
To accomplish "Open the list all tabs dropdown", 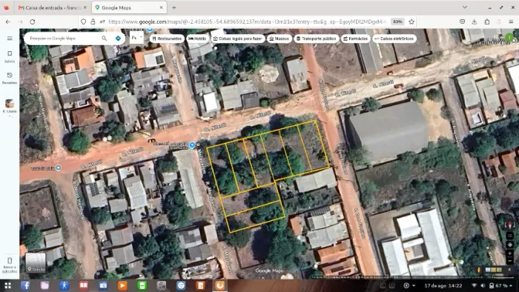I will 465,7.
